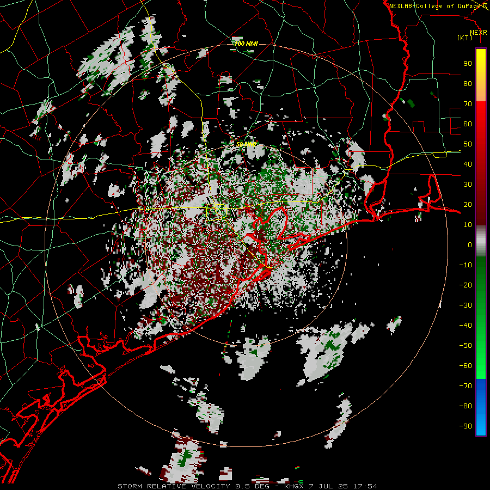This screenshot has height=490, width=490.
Task: Click the "NEXLAB-College of DuPage" header text
Action: [x=435, y=6]
